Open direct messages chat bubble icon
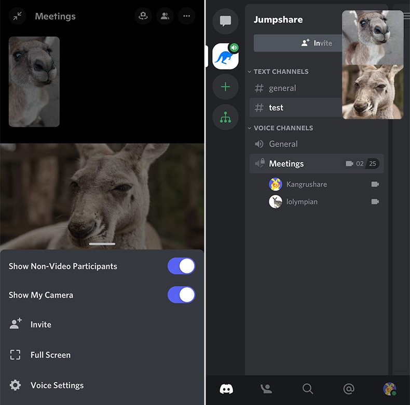 225,21
